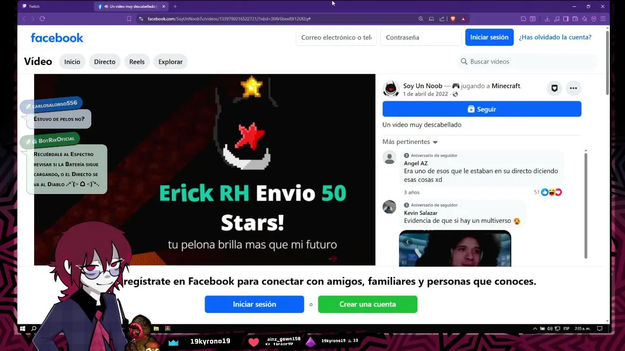This screenshot has height=351, width=625.
Task: Open the Explorar video tab
Action: pyautogui.click(x=170, y=62)
